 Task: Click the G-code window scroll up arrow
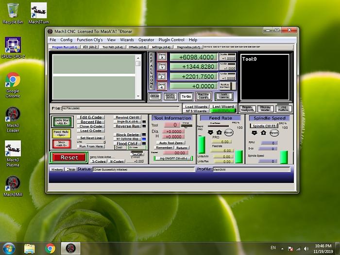[138, 58]
